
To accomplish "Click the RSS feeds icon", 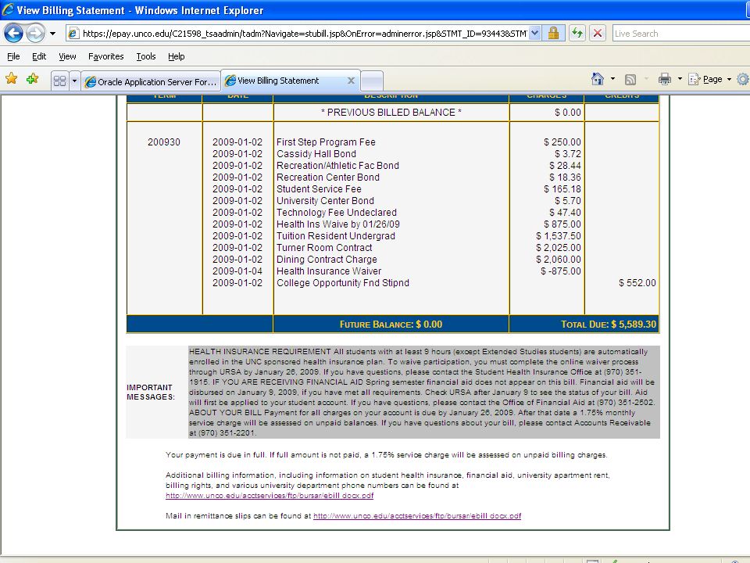I will pyautogui.click(x=630, y=80).
